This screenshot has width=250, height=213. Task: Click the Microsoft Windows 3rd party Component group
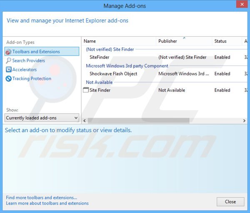pos(127,66)
